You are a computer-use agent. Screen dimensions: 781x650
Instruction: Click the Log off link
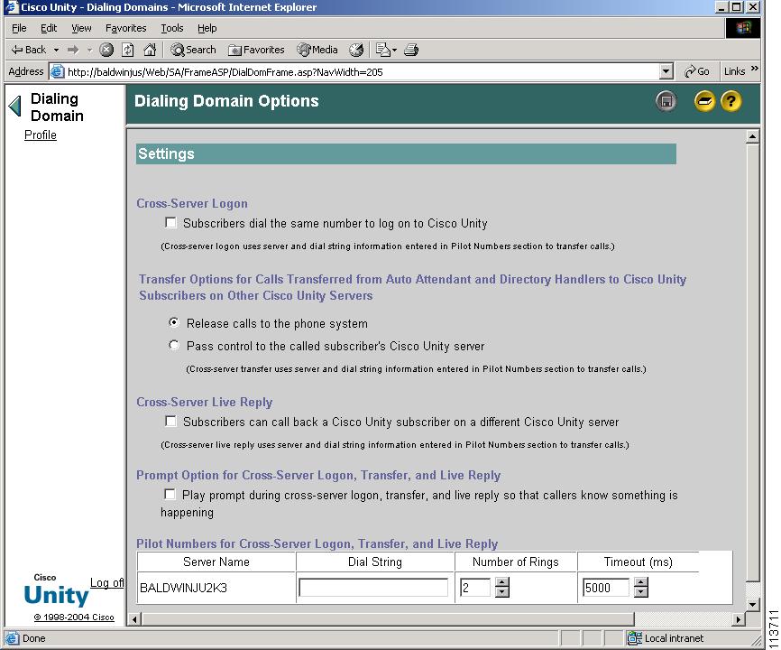(x=106, y=582)
